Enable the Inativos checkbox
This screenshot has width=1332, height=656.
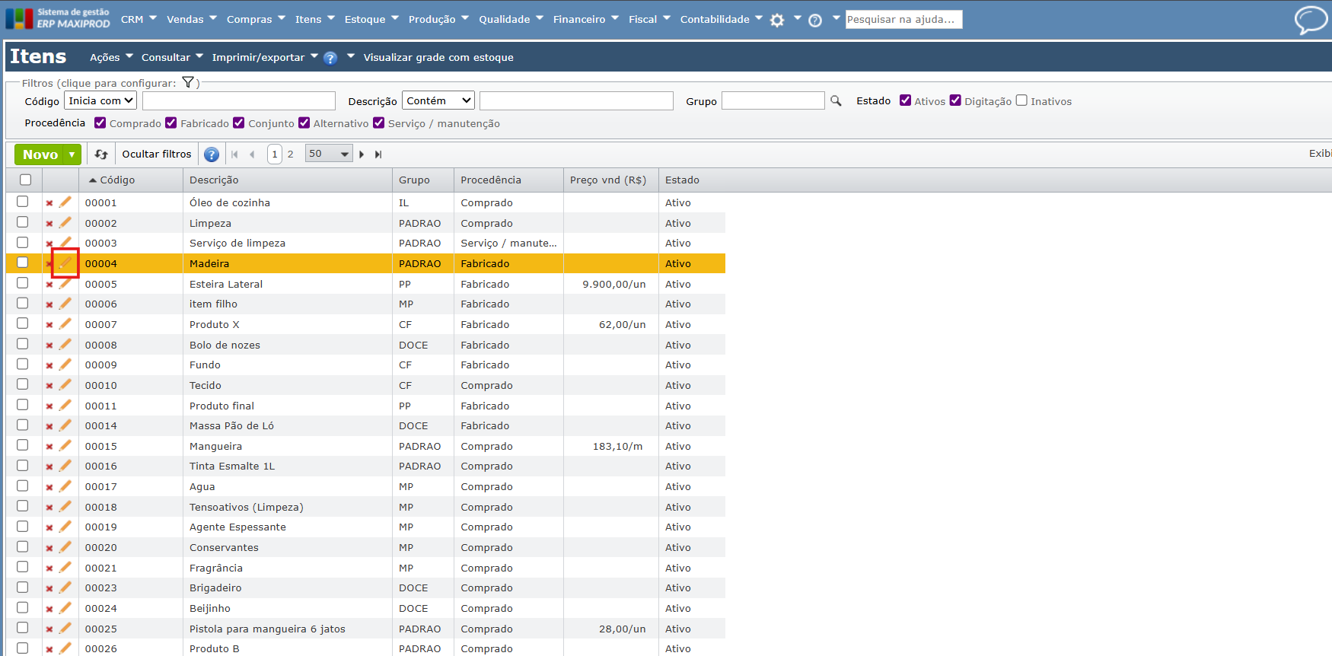[1021, 100]
